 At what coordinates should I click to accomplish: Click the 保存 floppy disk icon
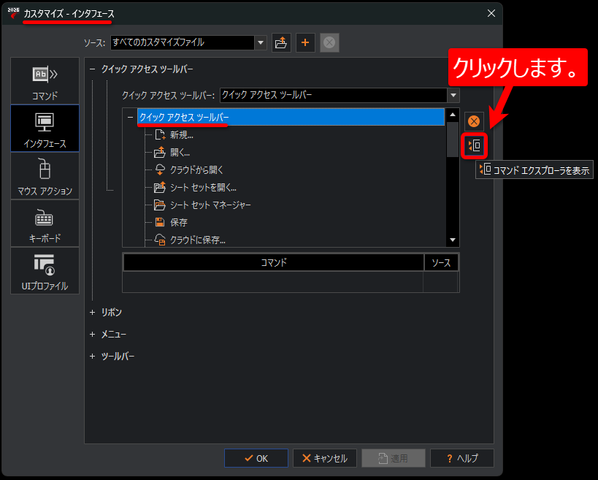coord(160,222)
